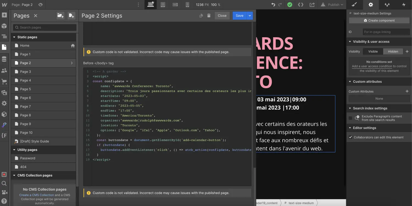Click the Create component button
412x206 pixels.
tap(379, 21)
